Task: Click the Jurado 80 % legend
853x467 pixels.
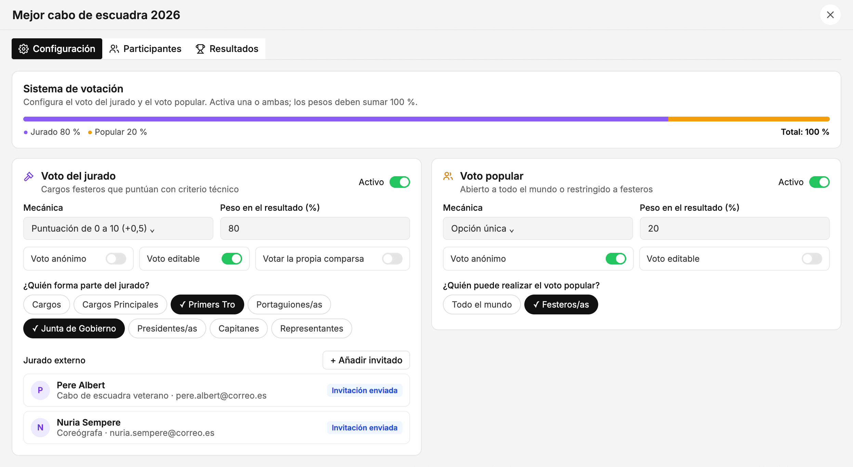Action: [52, 132]
